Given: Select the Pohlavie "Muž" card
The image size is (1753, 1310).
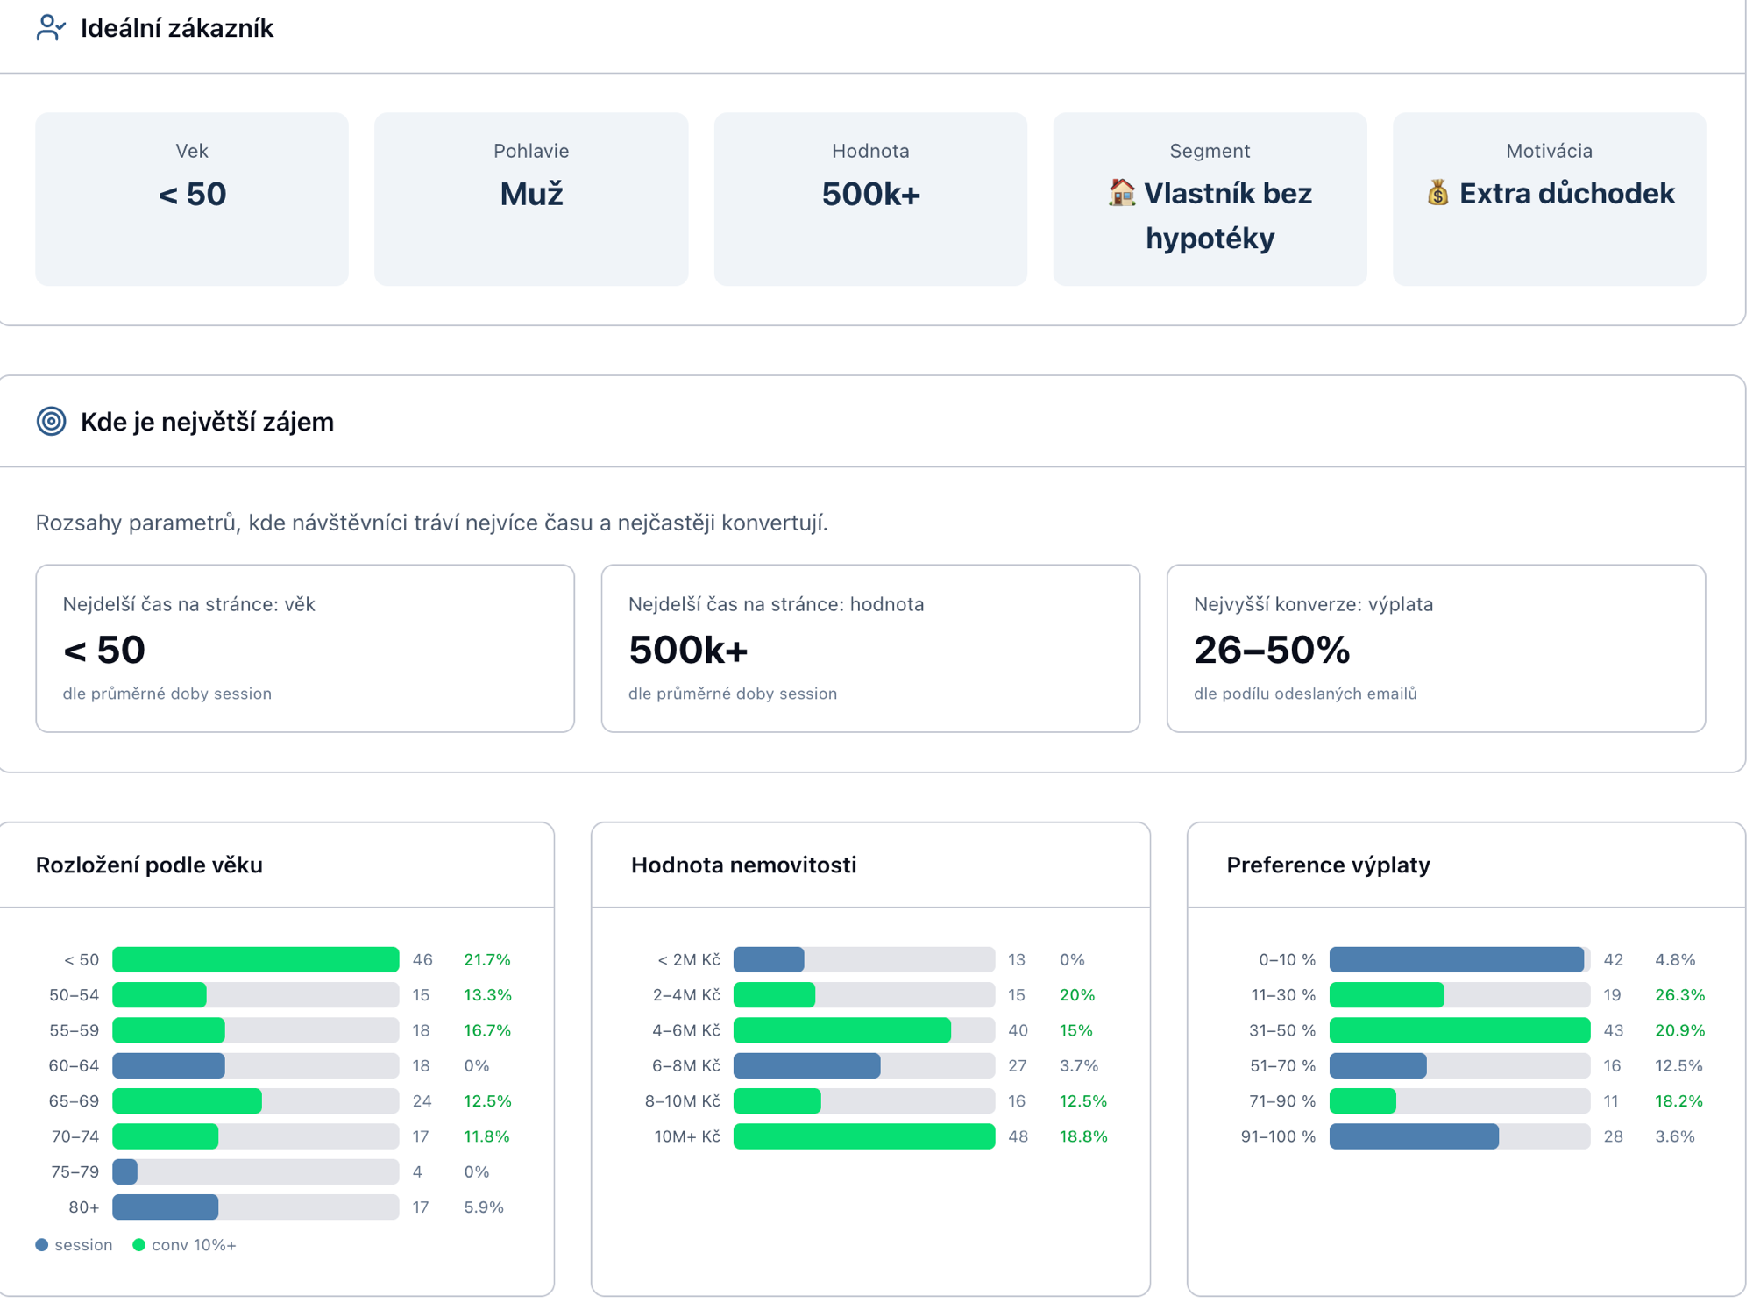Looking at the screenshot, I should 530,199.
